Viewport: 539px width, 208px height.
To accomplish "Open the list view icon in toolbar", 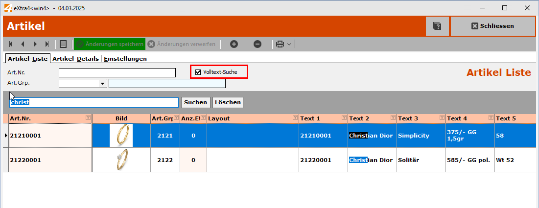I will click(x=63, y=44).
